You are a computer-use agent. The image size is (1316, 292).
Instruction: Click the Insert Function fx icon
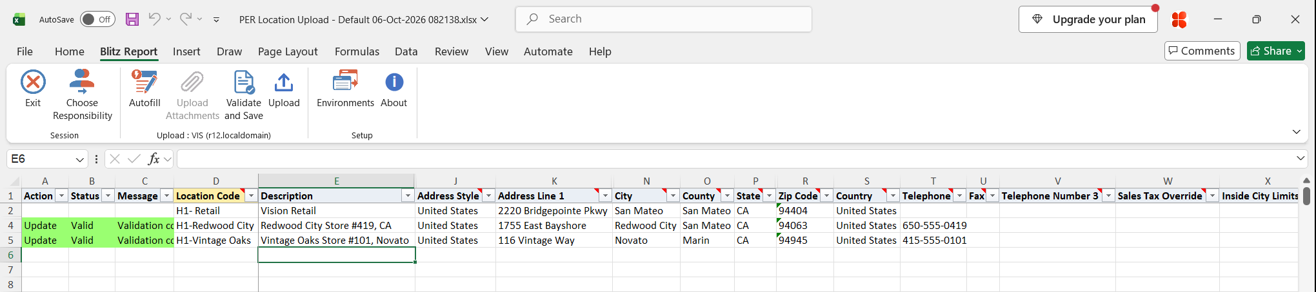click(154, 159)
